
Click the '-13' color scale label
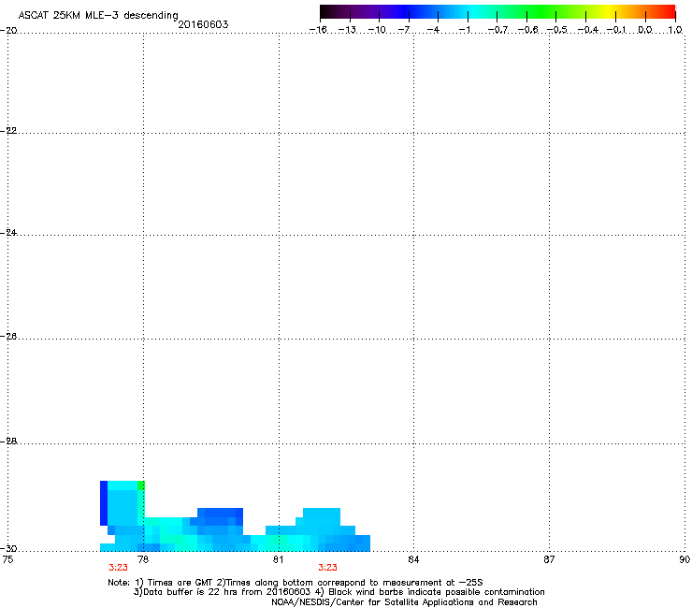click(x=347, y=30)
